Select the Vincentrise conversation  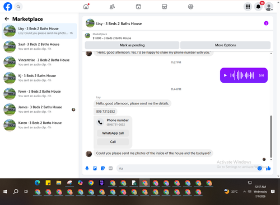[39, 63]
